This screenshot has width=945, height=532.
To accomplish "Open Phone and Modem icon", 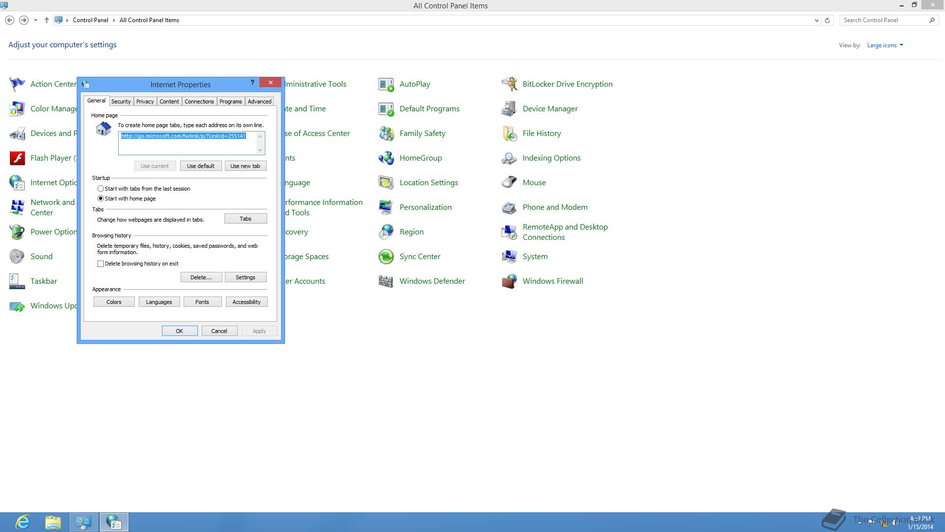I will point(509,207).
